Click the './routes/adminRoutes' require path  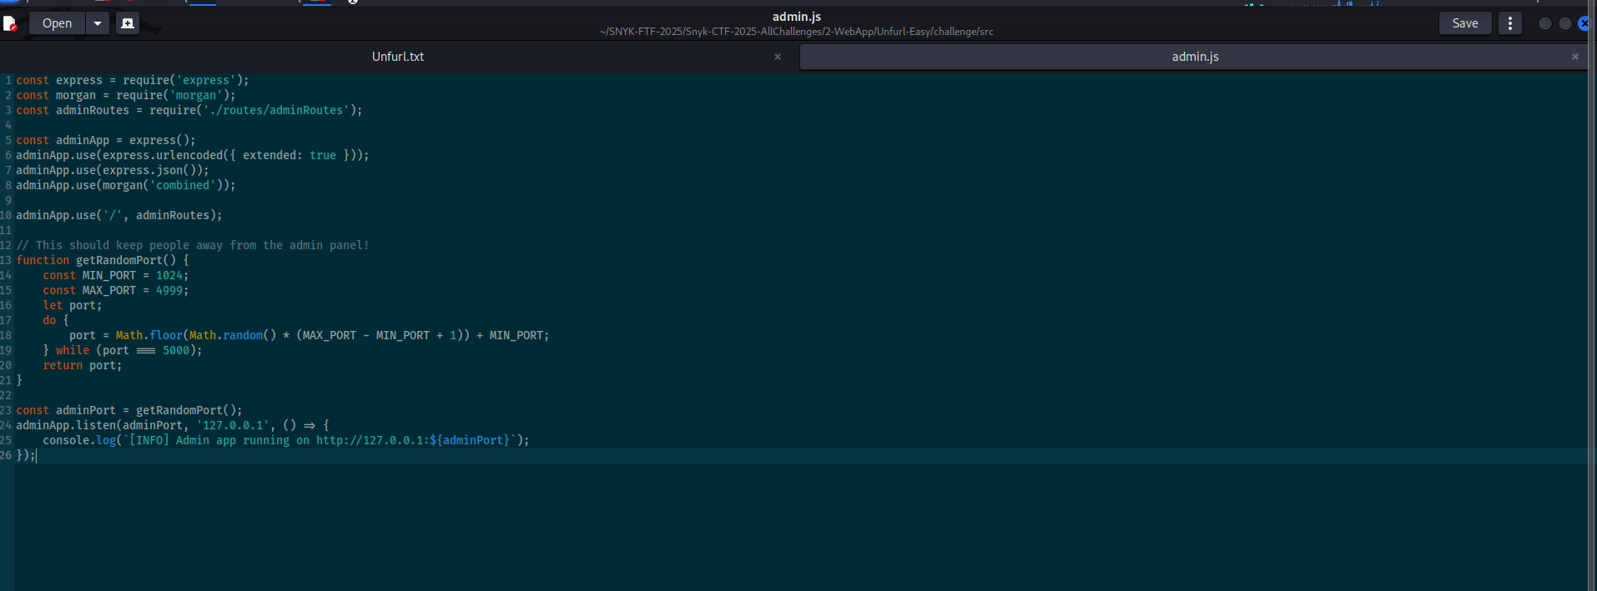pyautogui.click(x=275, y=110)
